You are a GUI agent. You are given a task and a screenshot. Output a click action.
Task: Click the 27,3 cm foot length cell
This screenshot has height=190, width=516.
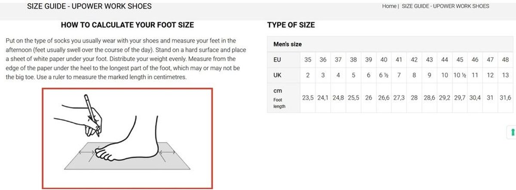(399, 98)
